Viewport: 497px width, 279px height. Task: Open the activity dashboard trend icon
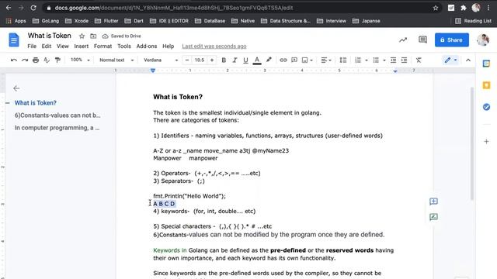[403, 40]
